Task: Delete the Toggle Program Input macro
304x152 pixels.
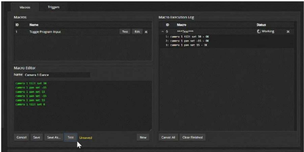Action: (x=146, y=32)
